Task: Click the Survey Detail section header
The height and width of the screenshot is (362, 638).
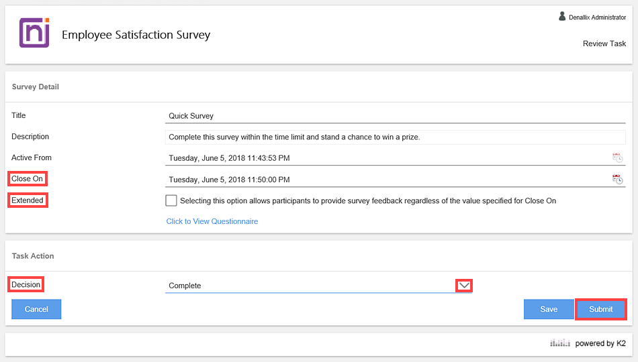Action: (36, 86)
